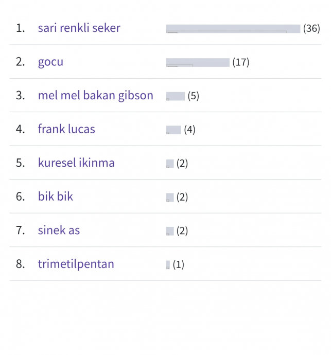
Task: Click the small bar next to bik bik
Action: 170,197
